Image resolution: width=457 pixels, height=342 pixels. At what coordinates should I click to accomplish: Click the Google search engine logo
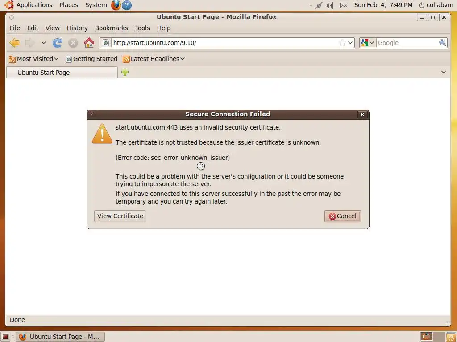click(x=364, y=43)
